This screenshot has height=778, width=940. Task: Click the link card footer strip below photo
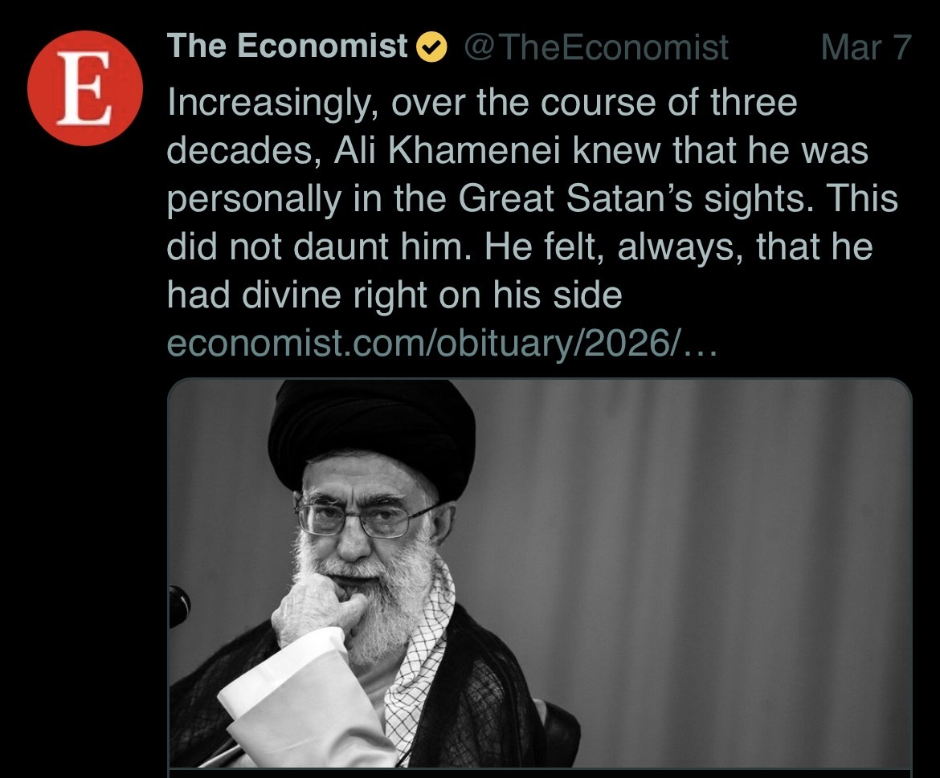click(540, 772)
